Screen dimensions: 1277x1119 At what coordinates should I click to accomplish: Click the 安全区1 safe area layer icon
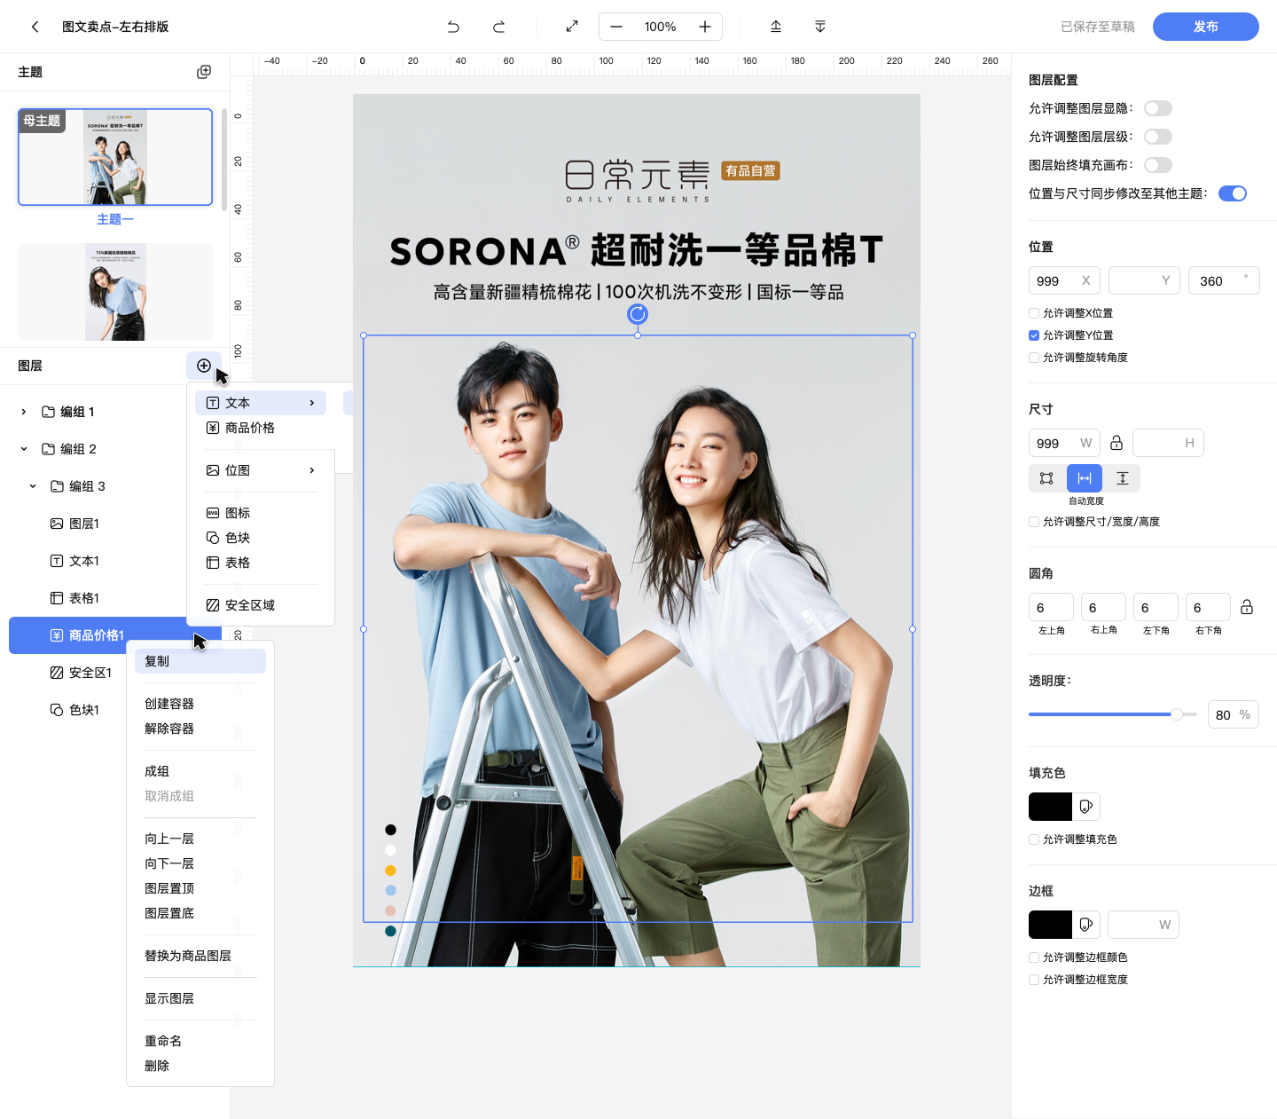(57, 673)
